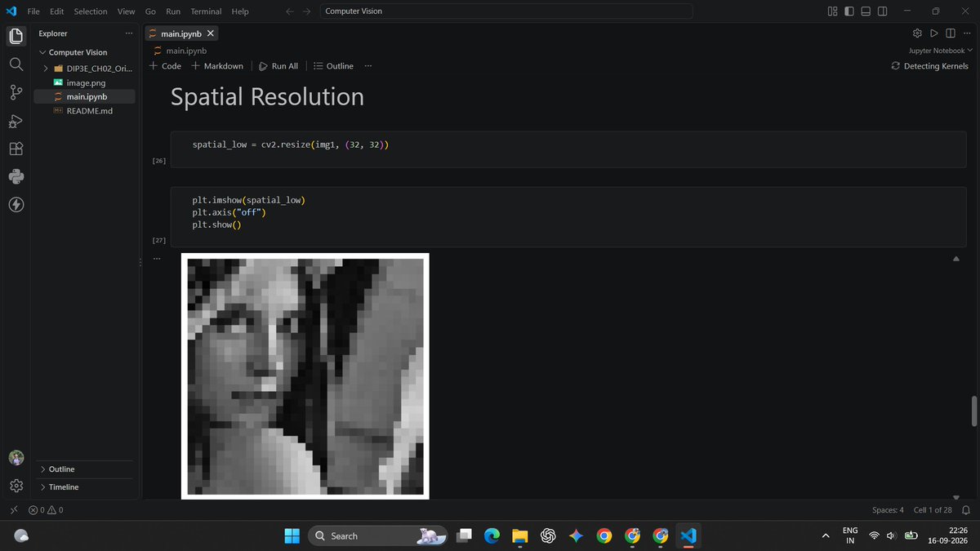Go forward using the title bar arrow
Screen dimensions: 980x551
click(308, 11)
